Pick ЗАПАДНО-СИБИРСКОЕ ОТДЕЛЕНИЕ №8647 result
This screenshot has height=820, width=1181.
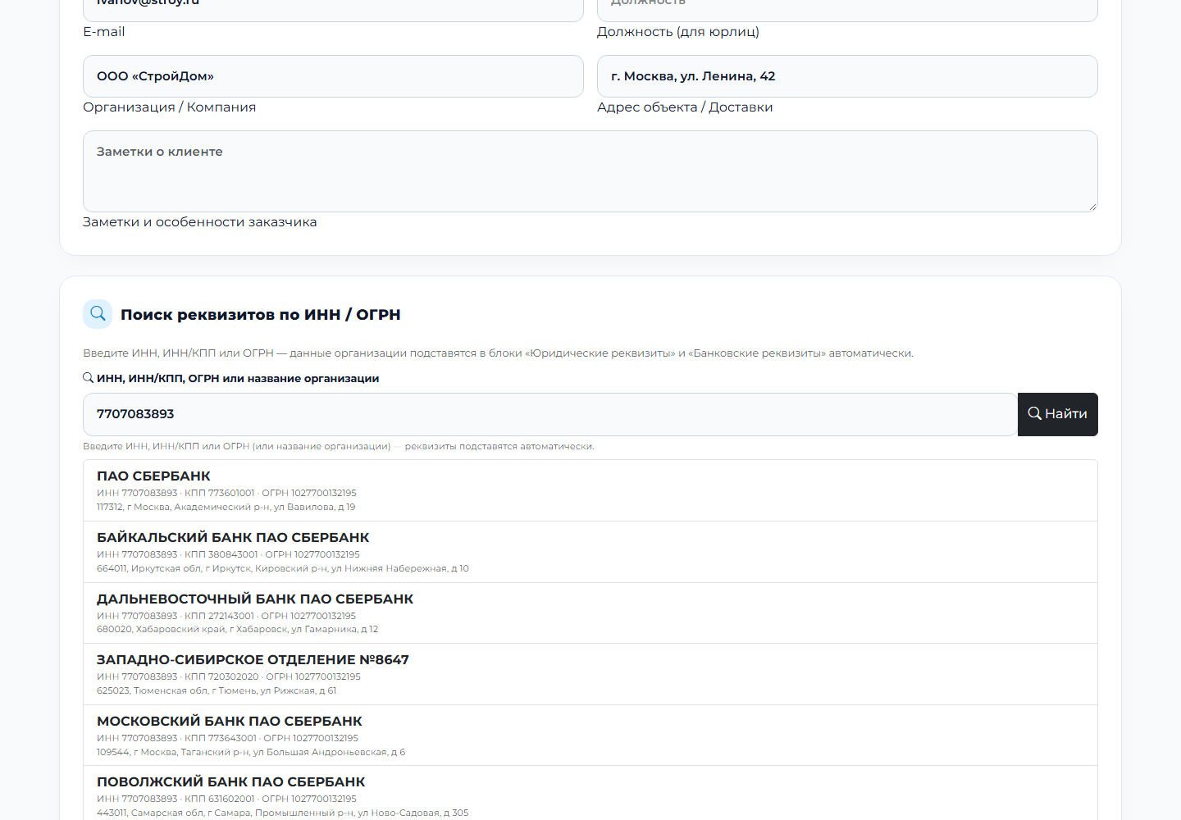[x=590, y=674]
